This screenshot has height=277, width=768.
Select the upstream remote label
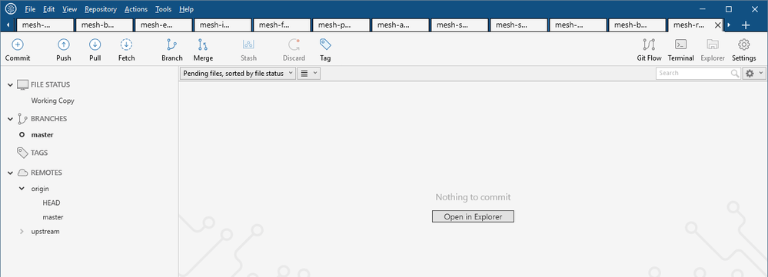(45, 231)
